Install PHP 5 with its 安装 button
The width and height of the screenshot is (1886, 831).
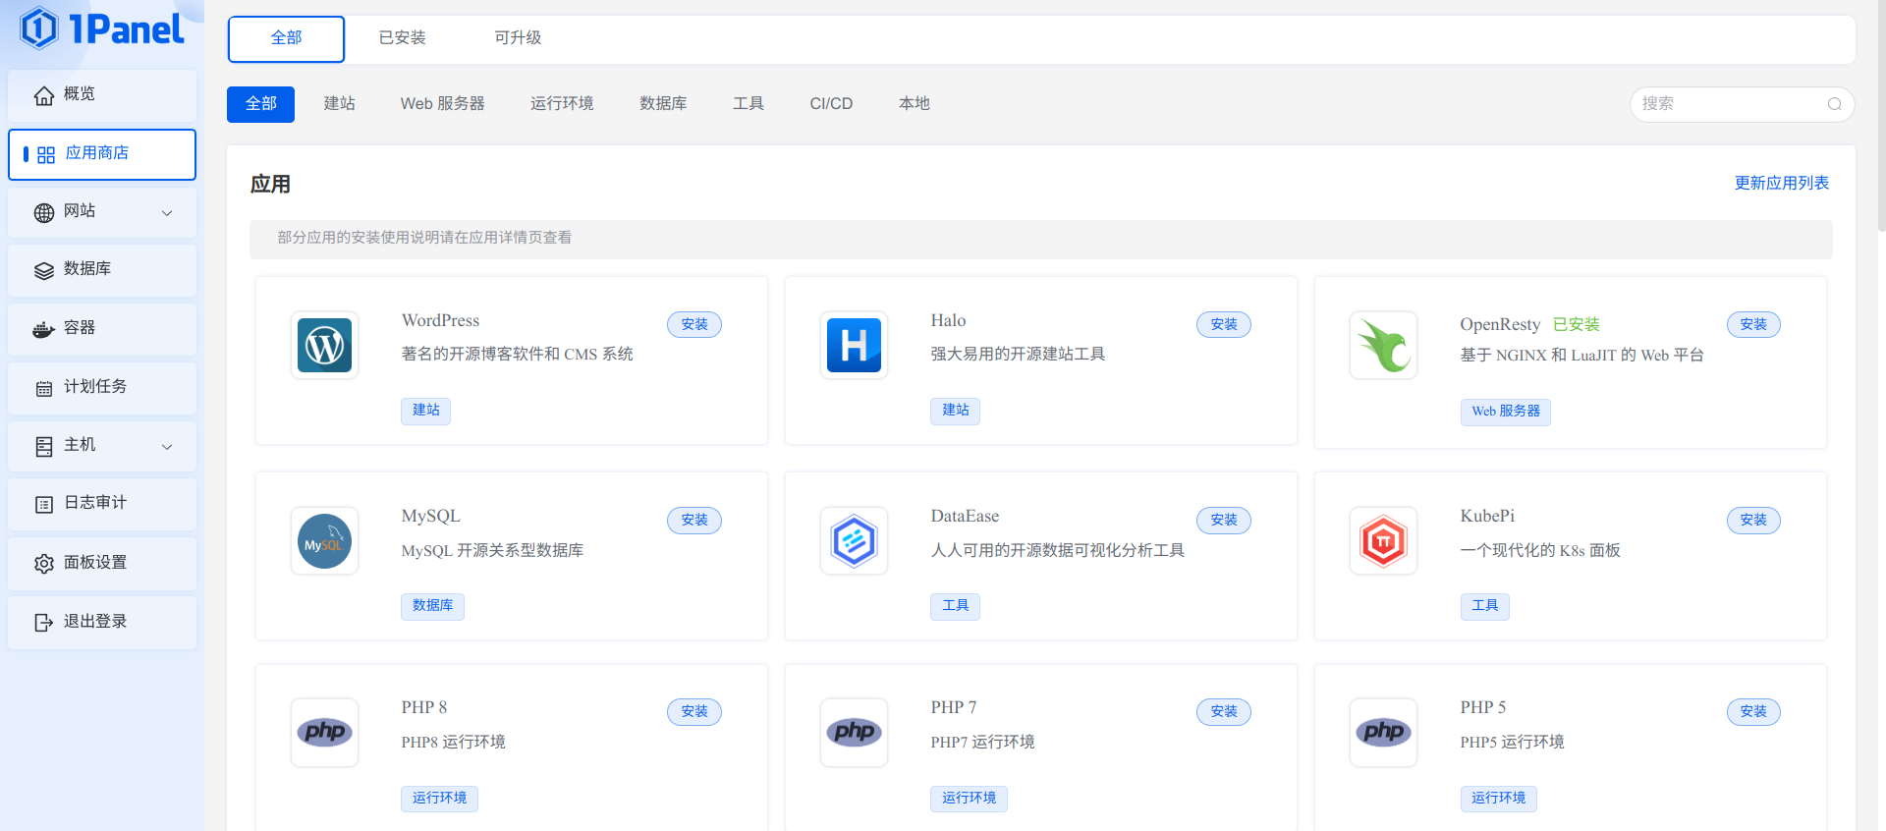point(1753,712)
